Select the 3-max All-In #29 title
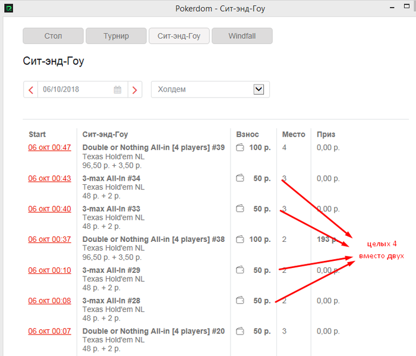This screenshot has width=416, height=356. point(111,270)
